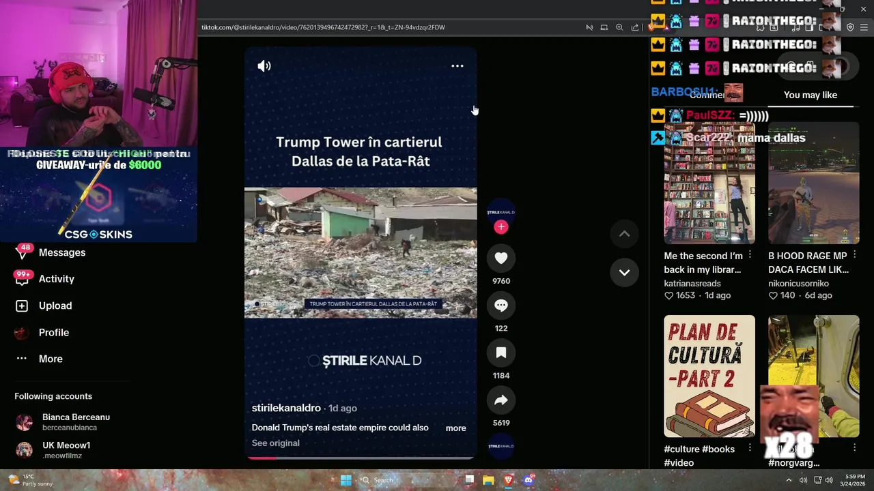This screenshot has width=874, height=491.
Task: Click the share arrow with 5619 shares
Action: [x=501, y=400]
